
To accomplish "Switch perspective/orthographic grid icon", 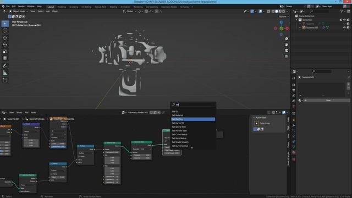I will point(286,56).
